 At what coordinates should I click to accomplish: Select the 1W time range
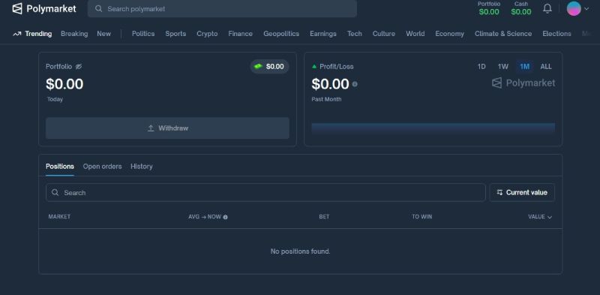(x=502, y=67)
